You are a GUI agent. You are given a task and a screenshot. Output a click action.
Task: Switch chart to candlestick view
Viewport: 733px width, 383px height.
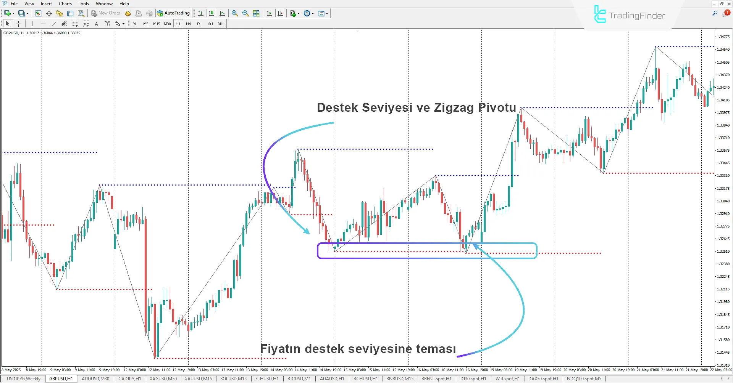pyautogui.click(x=212, y=13)
